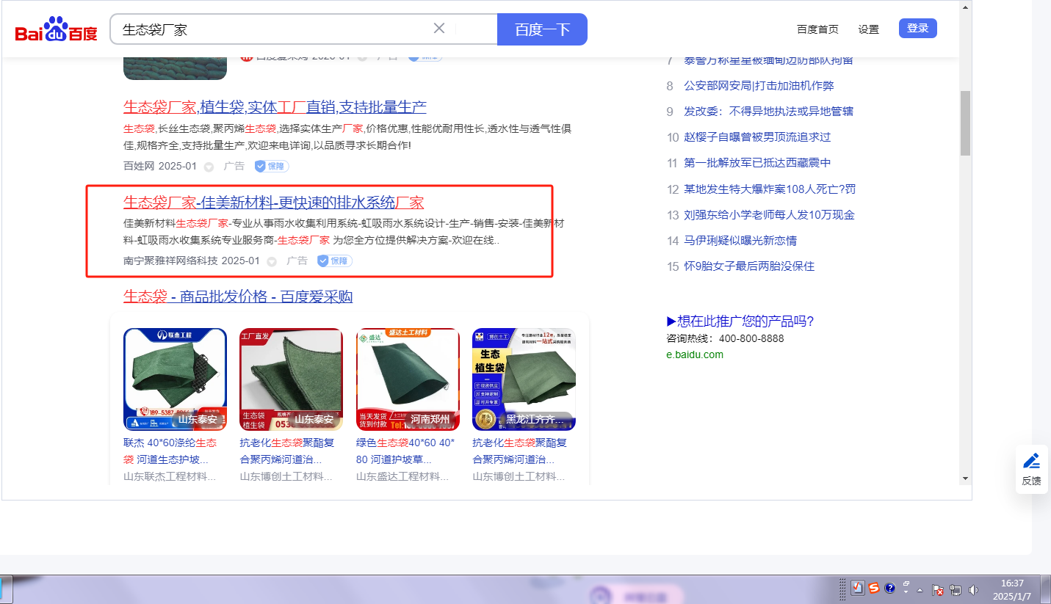Click the 登录 login button

click(x=918, y=29)
